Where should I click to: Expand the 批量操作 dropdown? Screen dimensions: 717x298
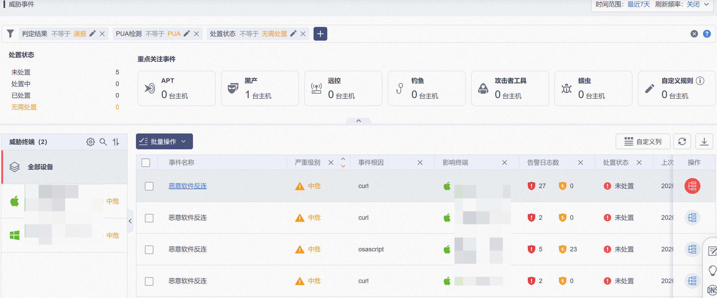tap(164, 142)
